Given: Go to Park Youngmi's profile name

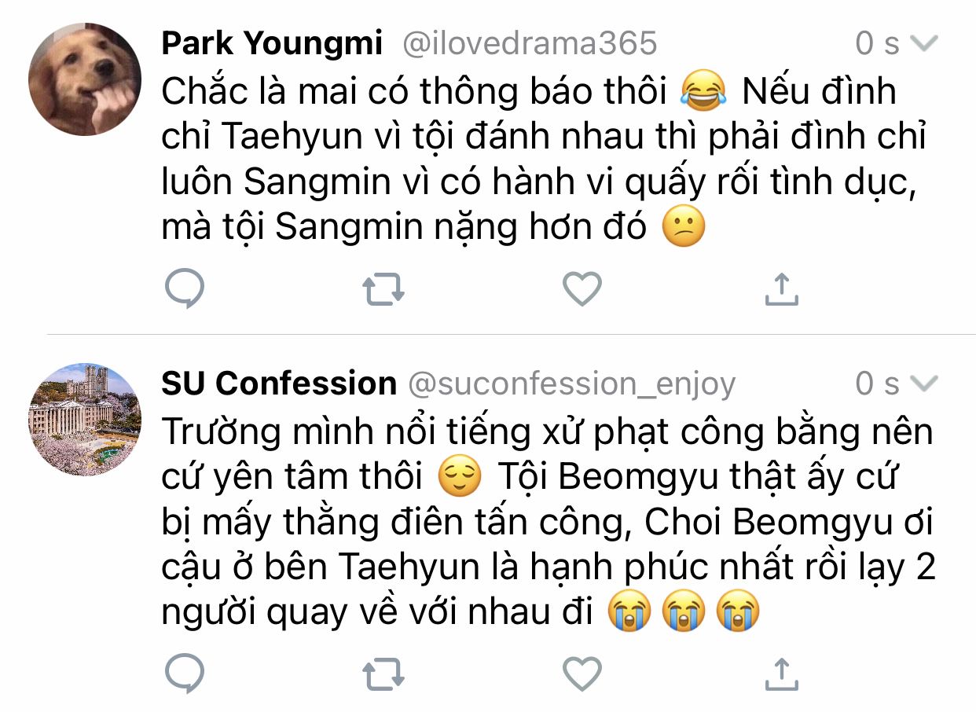Looking at the screenshot, I should pos(272,43).
